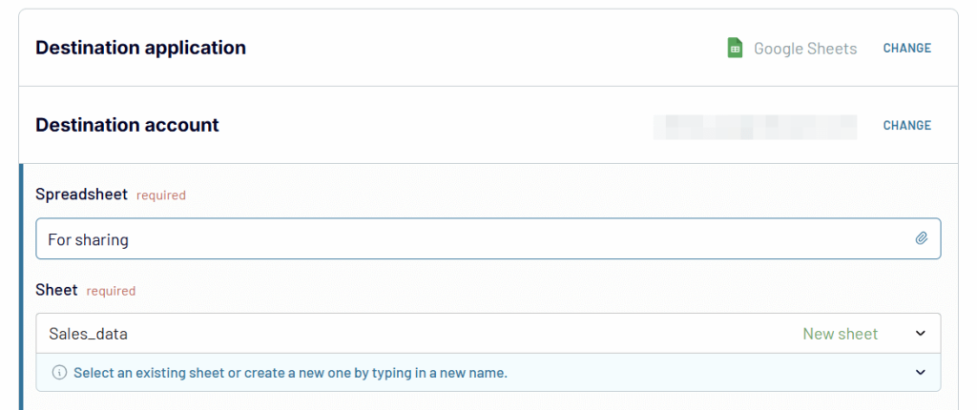977x410 pixels.
Task: Click the paperclip icon in Spreadsheet field
Action: click(922, 238)
